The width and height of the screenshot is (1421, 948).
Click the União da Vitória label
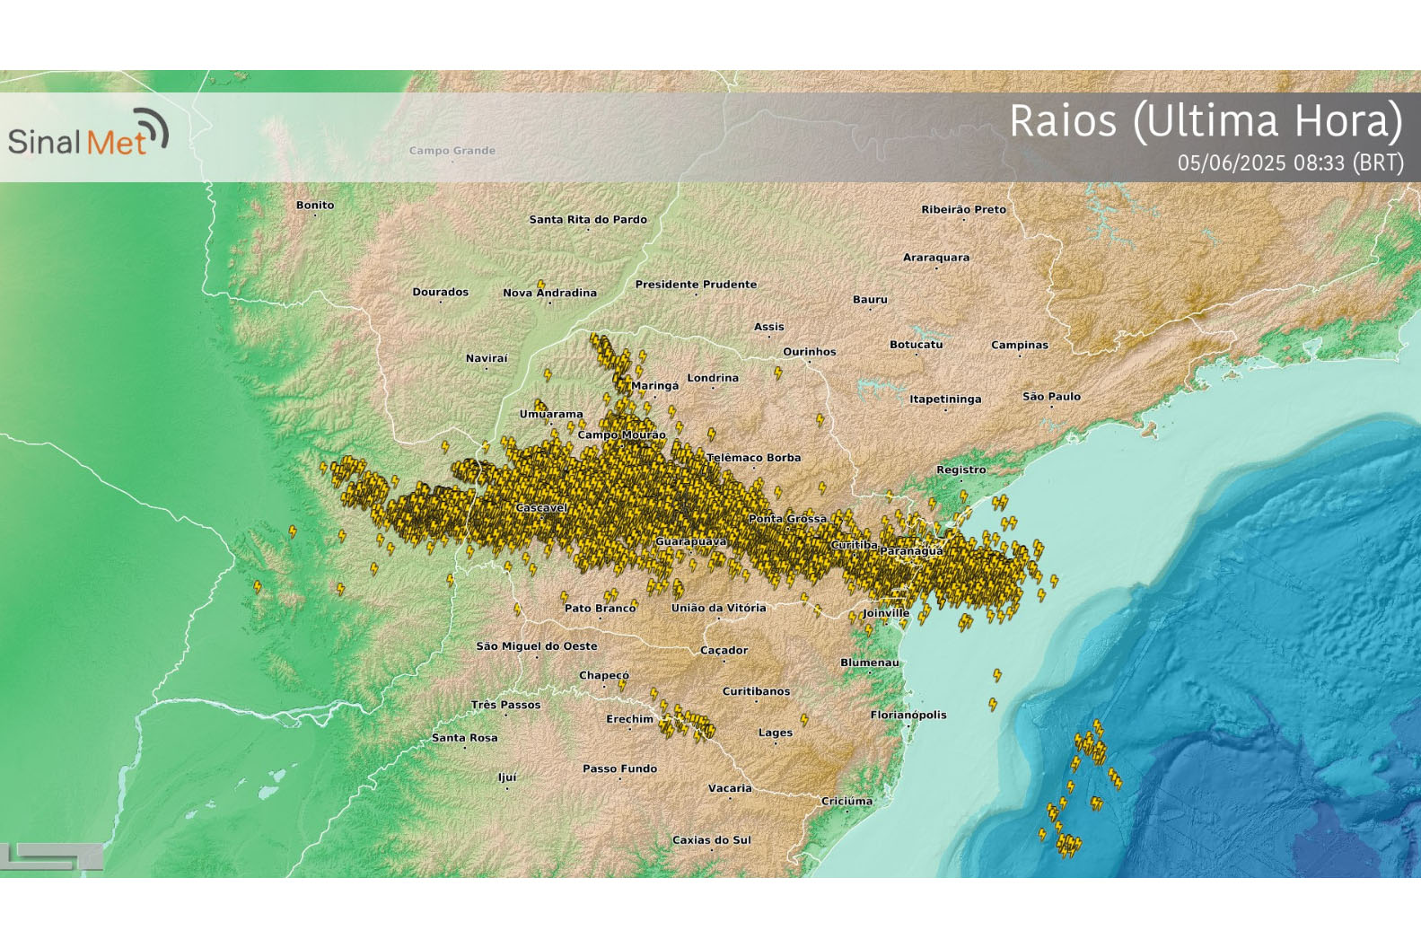pos(719,608)
